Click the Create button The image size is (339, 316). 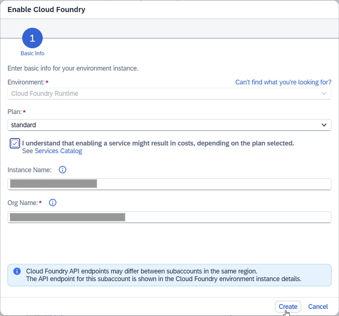click(288, 307)
